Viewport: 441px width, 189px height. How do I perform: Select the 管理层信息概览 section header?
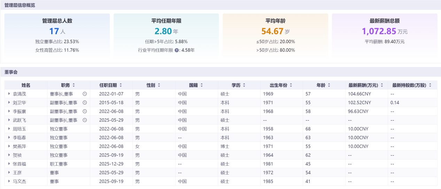pos(20,5)
